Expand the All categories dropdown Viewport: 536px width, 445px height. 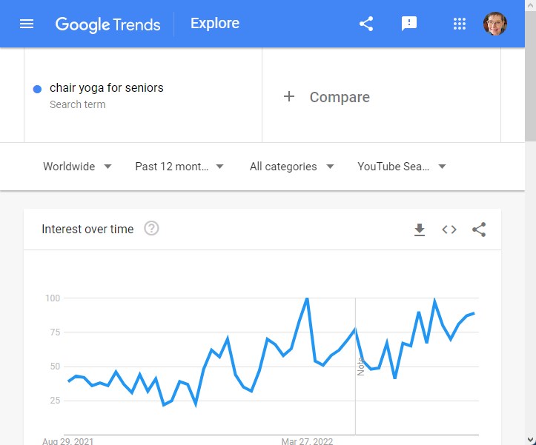[x=291, y=167]
